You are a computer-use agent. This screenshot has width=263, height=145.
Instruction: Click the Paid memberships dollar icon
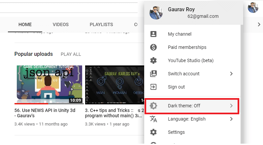[153, 47]
